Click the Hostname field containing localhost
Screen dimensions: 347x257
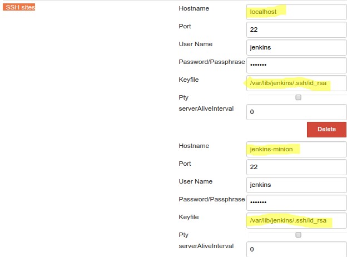click(296, 11)
